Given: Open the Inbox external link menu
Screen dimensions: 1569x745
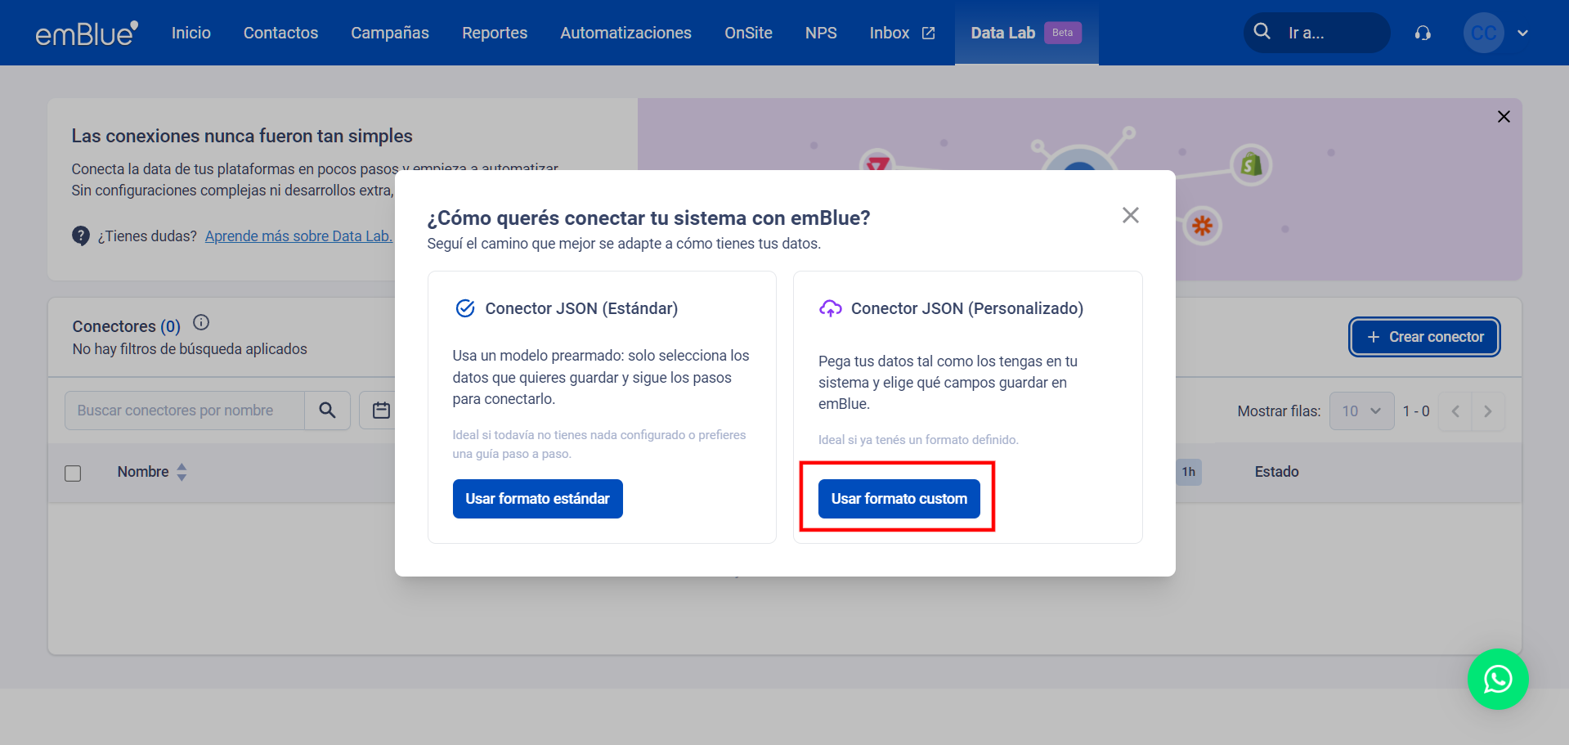Looking at the screenshot, I should 901,34.
